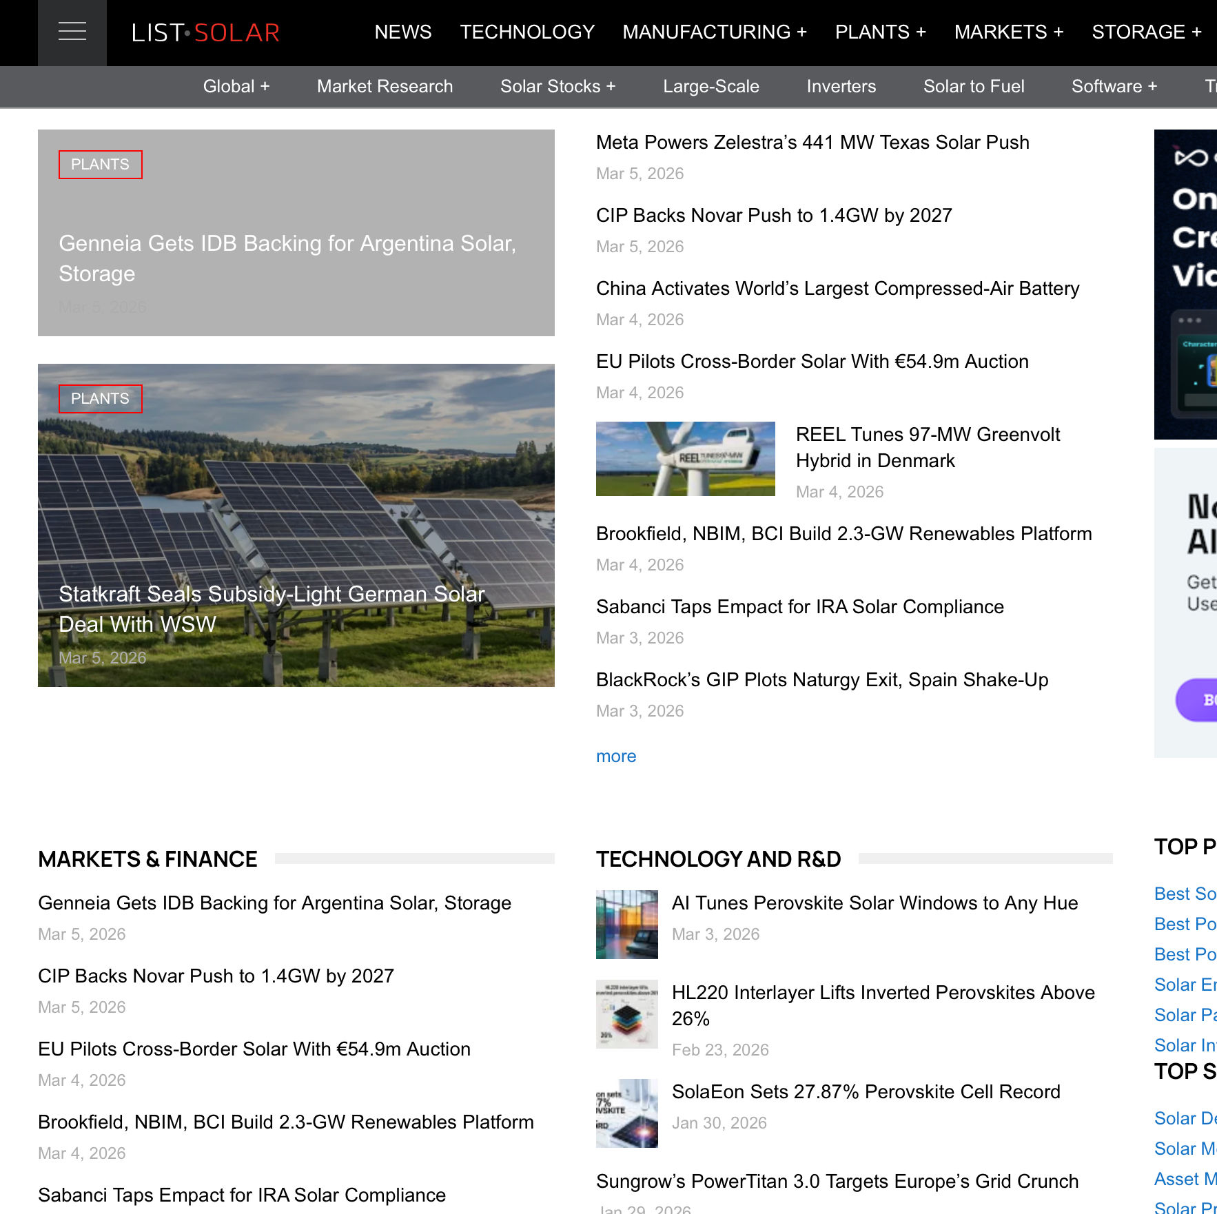Image resolution: width=1217 pixels, height=1214 pixels.
Task: Open the HL220 Interlayer article thumbnail
Action: (627, 1014)
